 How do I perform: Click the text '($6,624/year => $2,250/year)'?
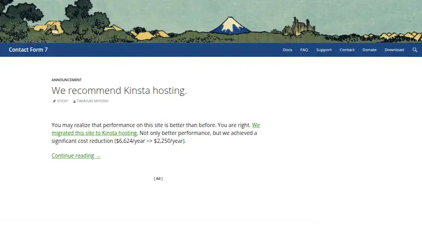150,141
